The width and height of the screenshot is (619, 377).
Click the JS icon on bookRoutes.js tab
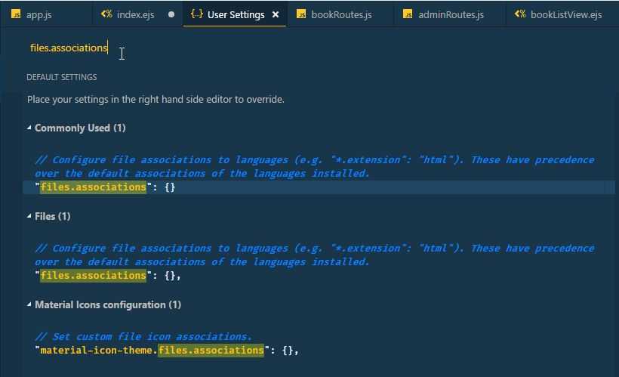click(x=301, y=14)
